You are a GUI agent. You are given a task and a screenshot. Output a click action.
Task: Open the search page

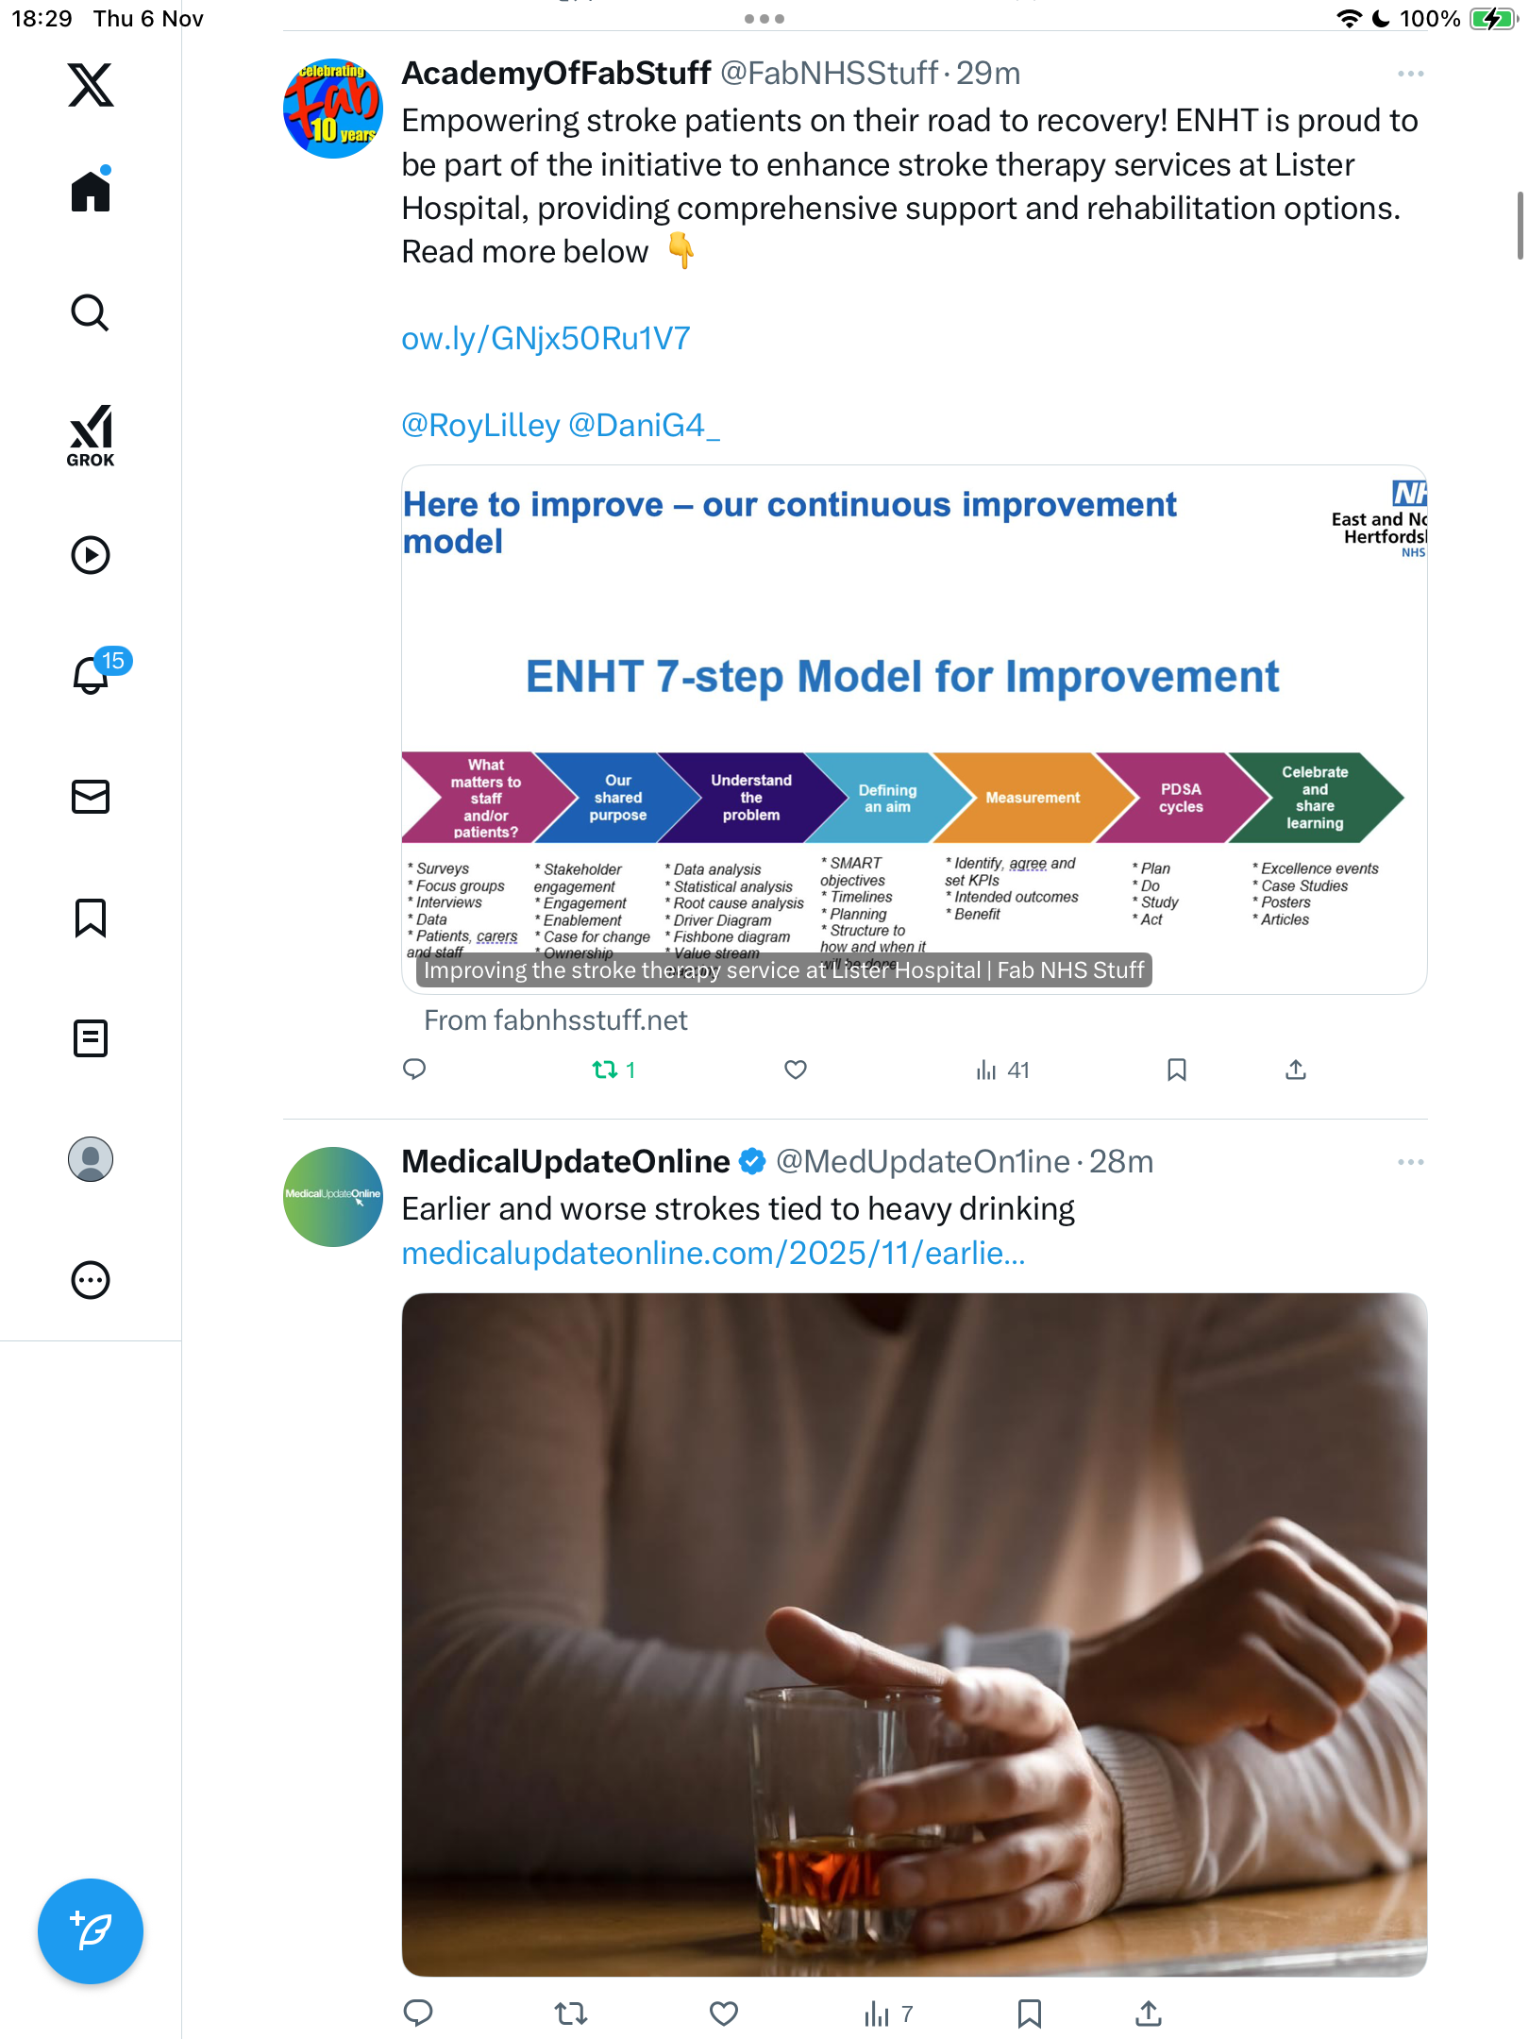coord(91,312)
